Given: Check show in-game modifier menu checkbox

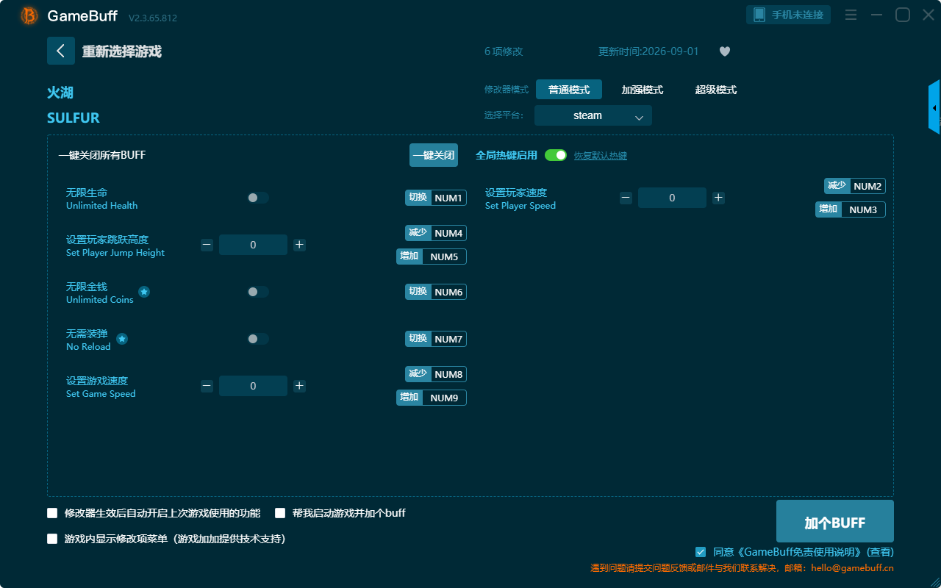Looking at the screenshot, I should (x=52, y=539).
